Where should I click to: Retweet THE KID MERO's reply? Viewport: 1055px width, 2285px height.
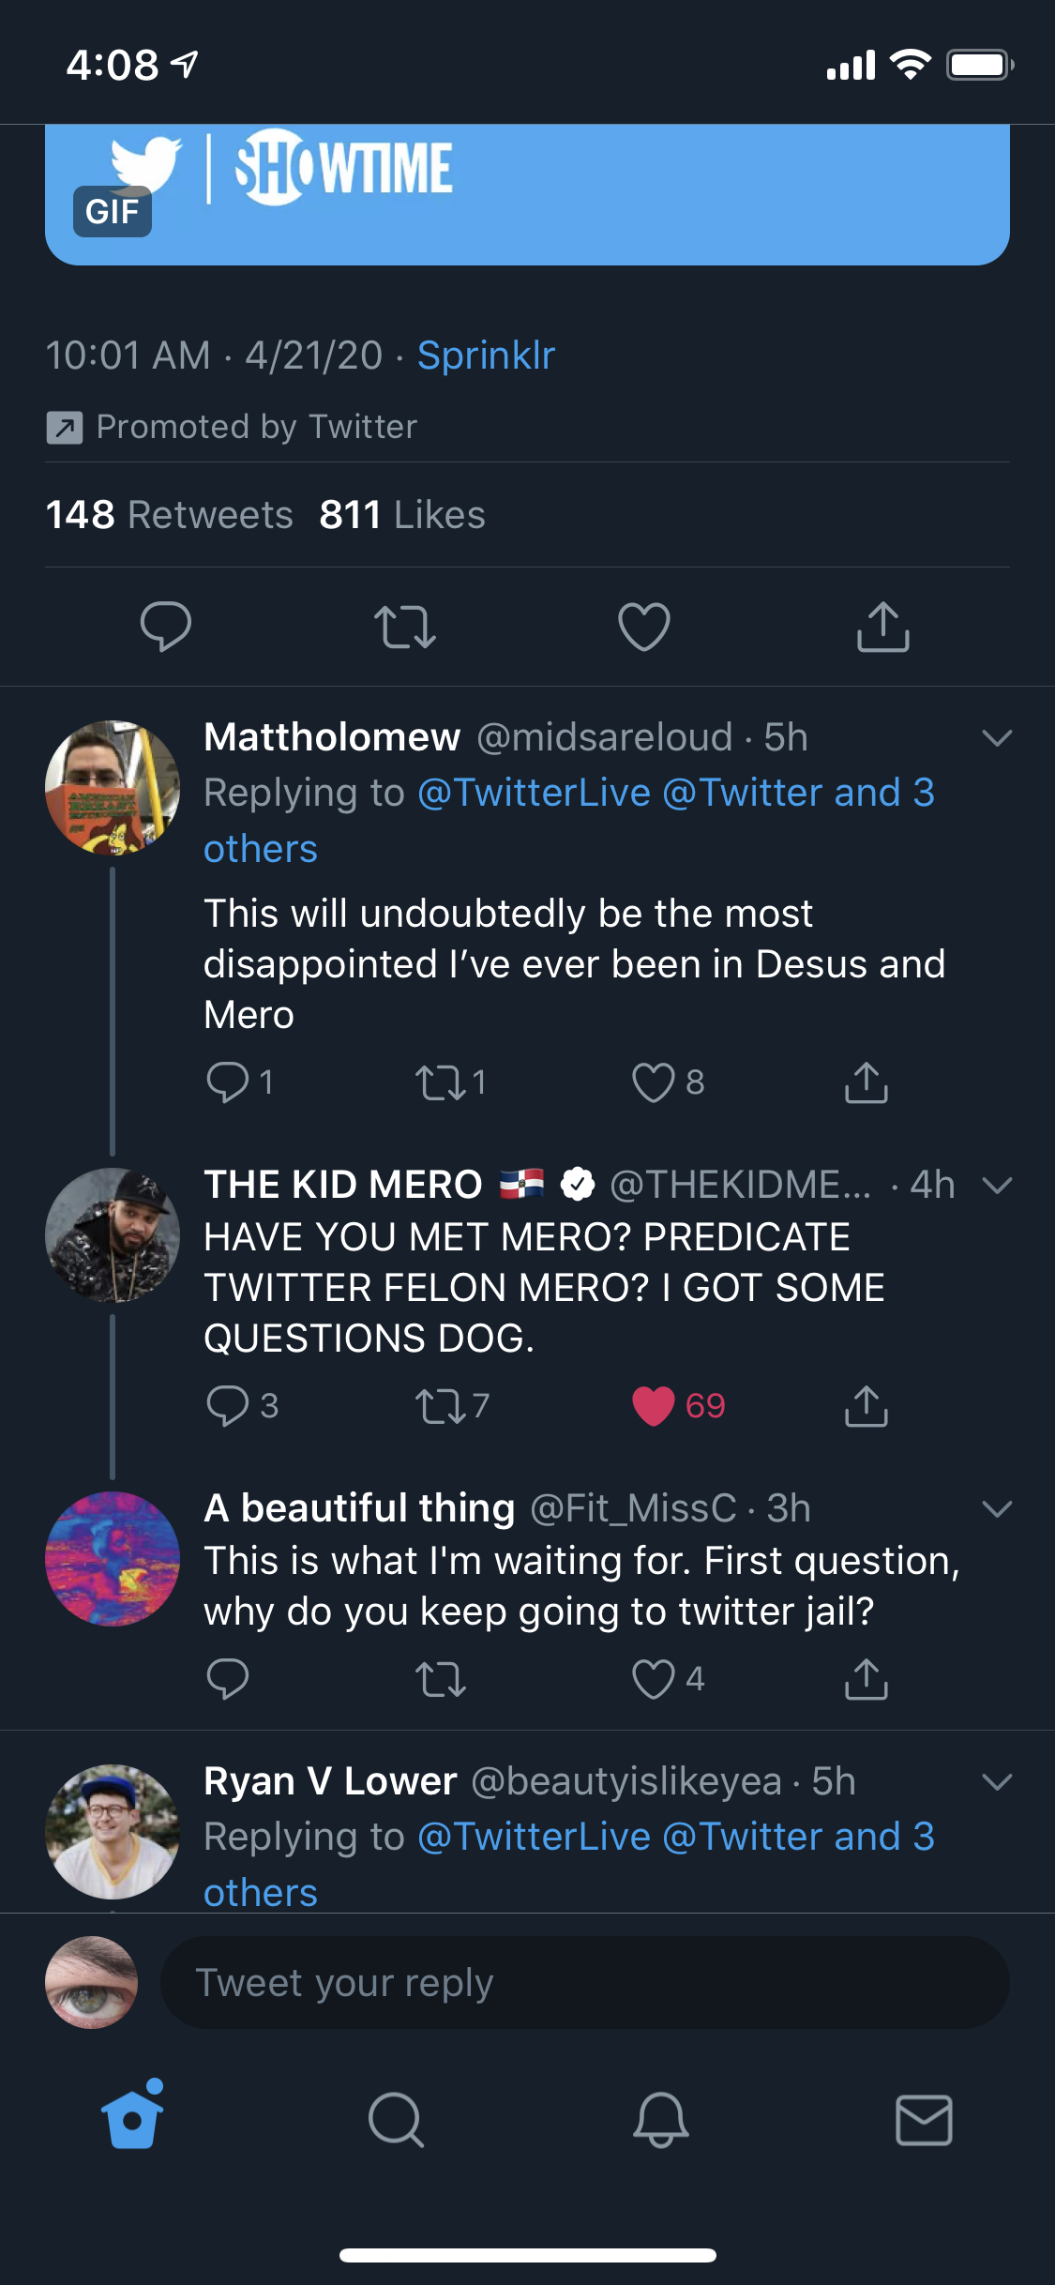[441, 1406]
